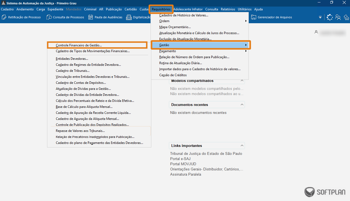
Task: Select Relação de Número de Ordem para Publicação
Action: pyautogui.click(x=200, y=57)
